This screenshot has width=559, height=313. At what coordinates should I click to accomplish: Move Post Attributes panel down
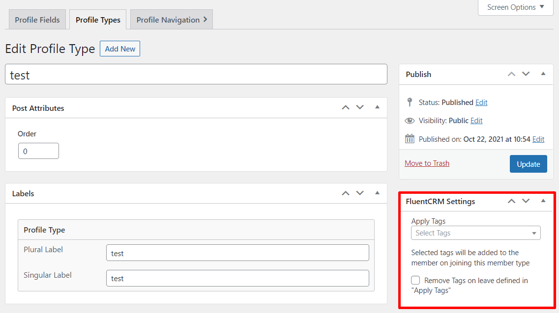point(360,107)
